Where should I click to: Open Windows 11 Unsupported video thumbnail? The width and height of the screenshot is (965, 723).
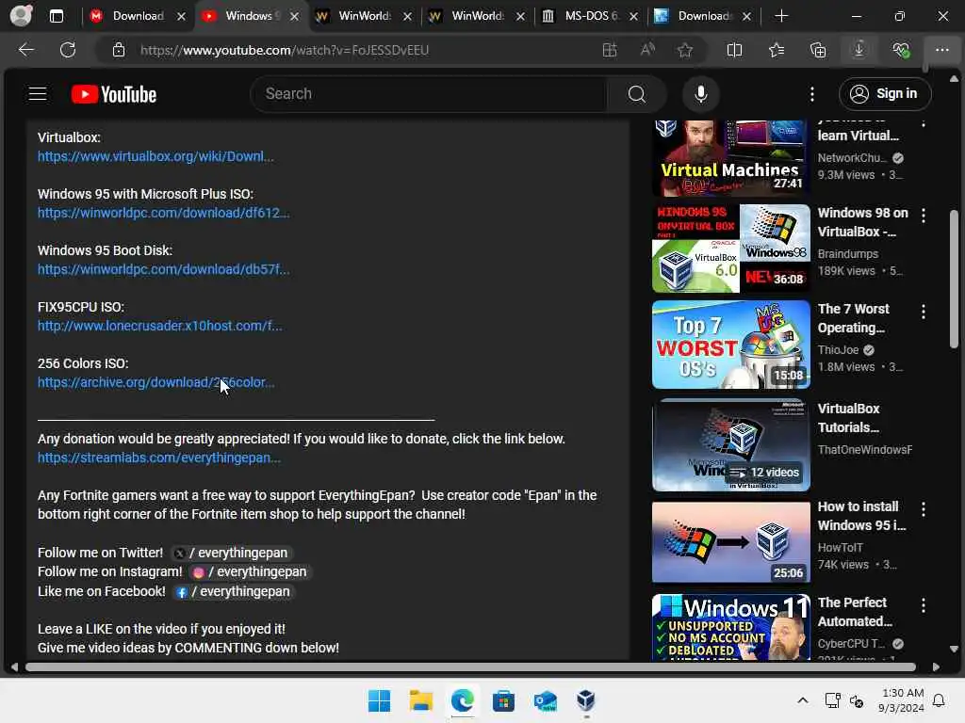[730, 627]
